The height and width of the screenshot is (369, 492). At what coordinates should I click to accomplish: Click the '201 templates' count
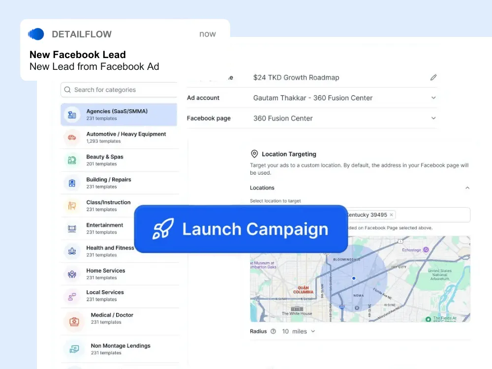point(101,164)
